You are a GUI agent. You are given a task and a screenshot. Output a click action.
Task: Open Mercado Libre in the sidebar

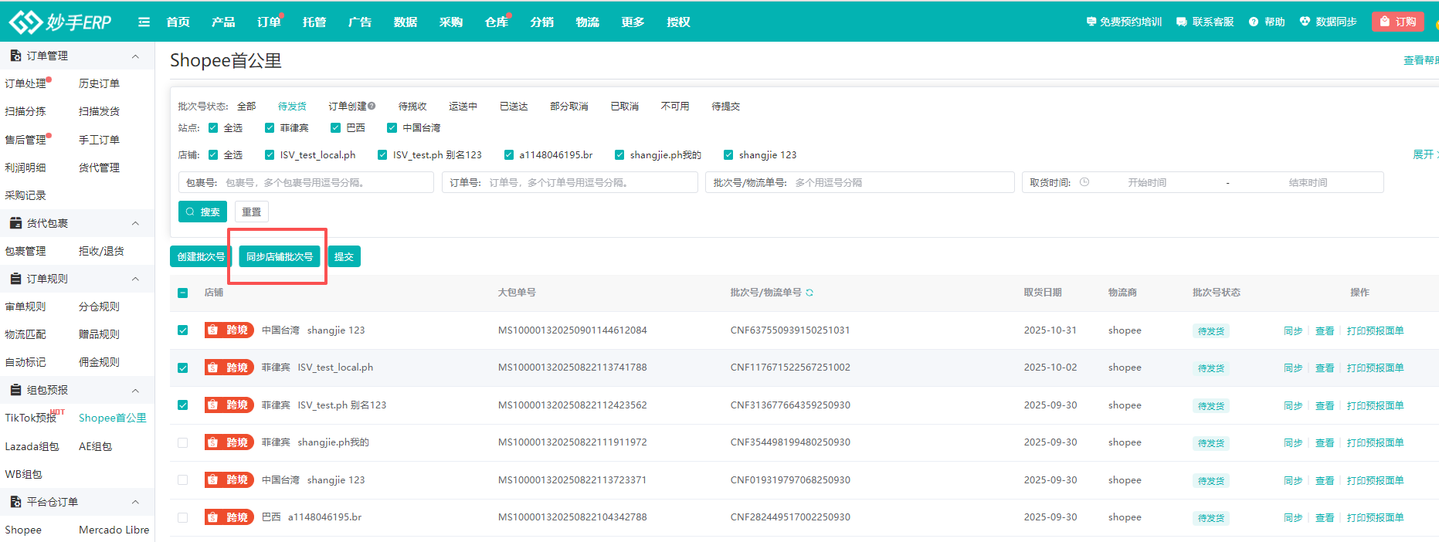[114, 530]
